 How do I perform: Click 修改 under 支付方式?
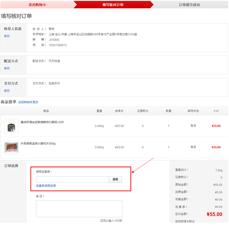point(7,90)
